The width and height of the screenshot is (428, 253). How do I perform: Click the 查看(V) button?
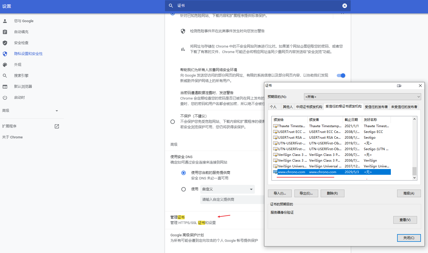click(405, 220)
